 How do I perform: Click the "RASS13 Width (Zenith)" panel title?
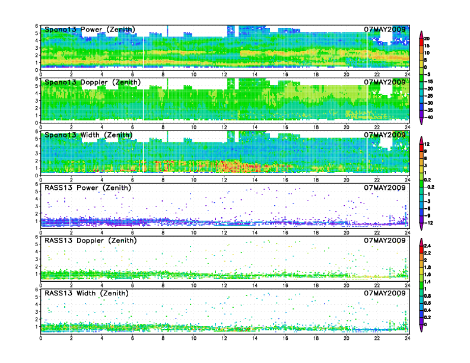click(87, 293)
